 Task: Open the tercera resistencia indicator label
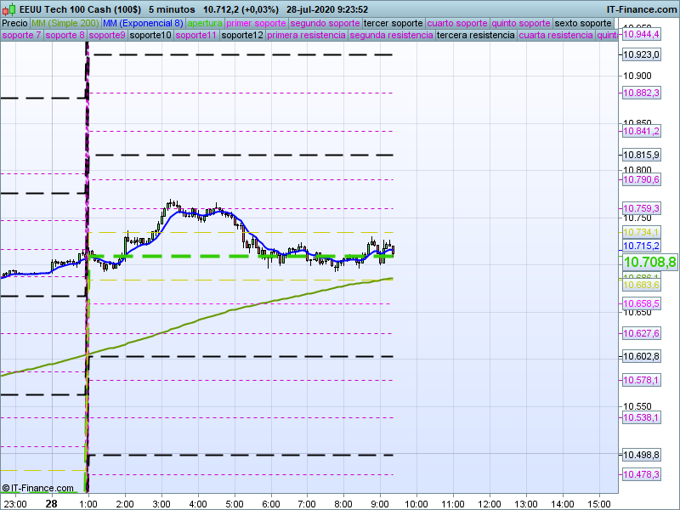pyautogui.click(x=475, y=36)
